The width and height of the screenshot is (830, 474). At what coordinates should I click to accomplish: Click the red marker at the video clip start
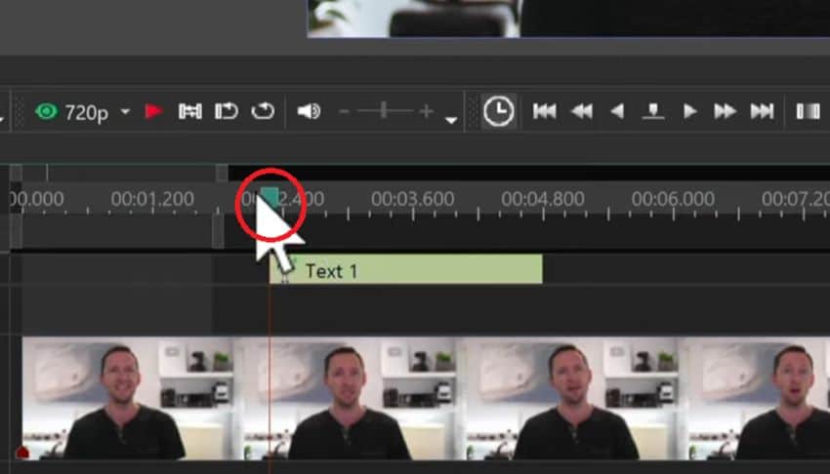pos(22,453)
